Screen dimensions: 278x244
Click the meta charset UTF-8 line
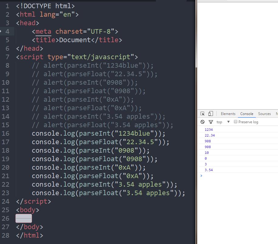75,31
